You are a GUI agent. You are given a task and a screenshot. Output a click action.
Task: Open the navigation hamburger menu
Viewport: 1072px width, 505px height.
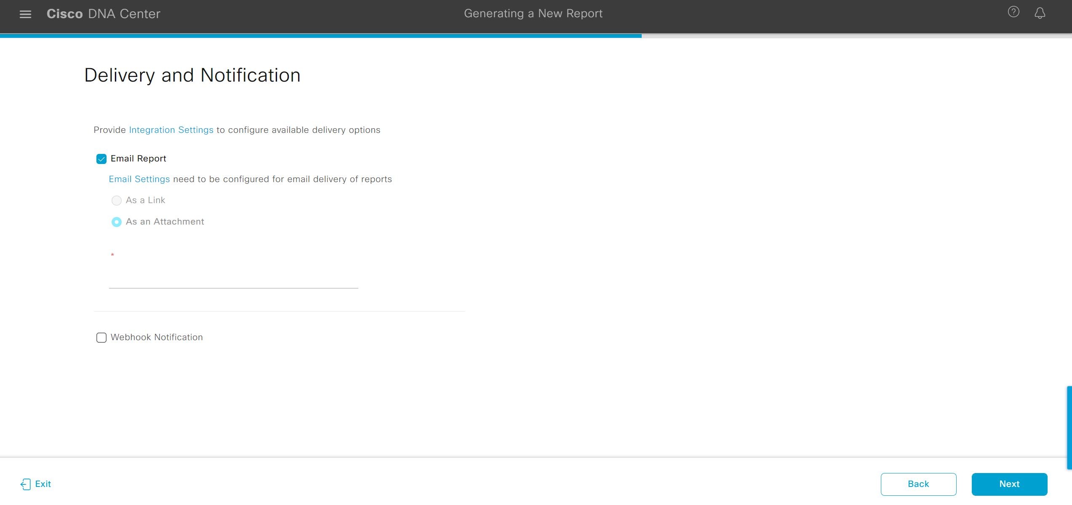point(25,13)
